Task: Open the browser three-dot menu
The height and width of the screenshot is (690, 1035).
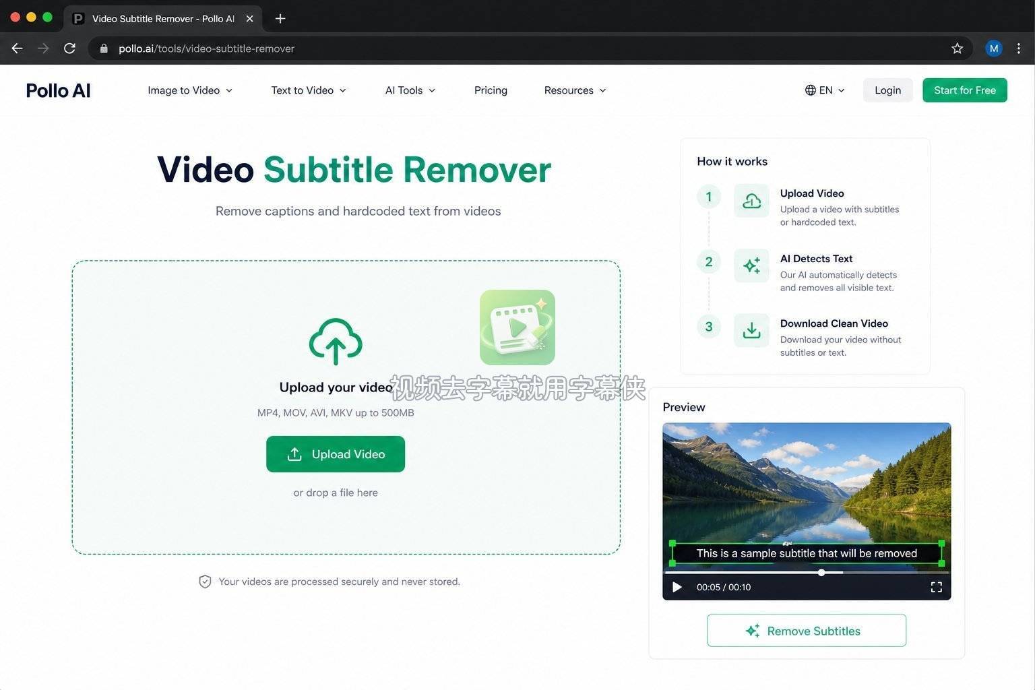Action: pos(1019,49)
